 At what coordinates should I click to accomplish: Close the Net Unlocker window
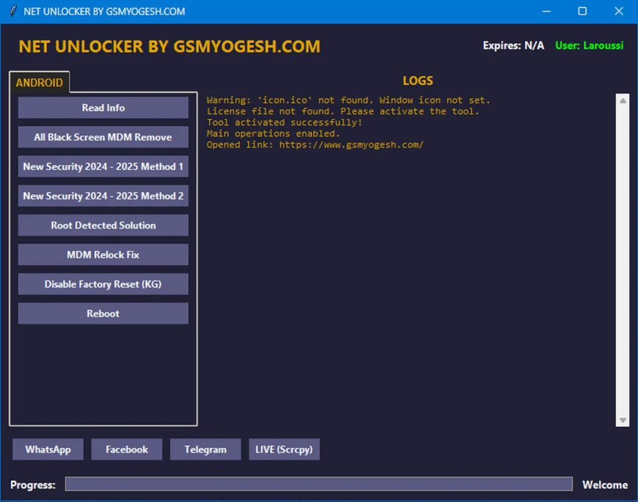coord(619,11)
